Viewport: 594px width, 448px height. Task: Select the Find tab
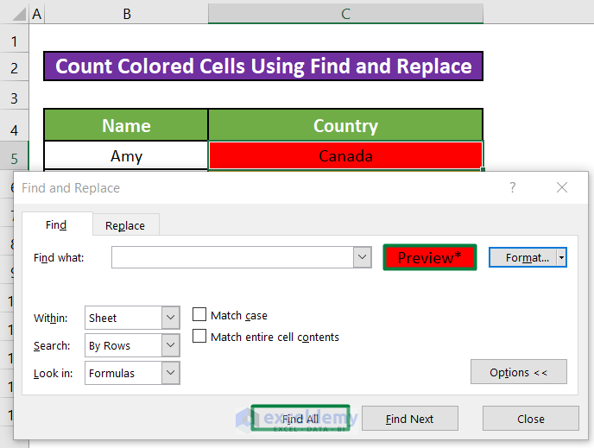click(x=56, y=225)
